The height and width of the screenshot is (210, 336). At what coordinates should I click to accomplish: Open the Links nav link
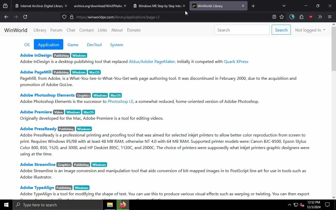tap(102, 30)
